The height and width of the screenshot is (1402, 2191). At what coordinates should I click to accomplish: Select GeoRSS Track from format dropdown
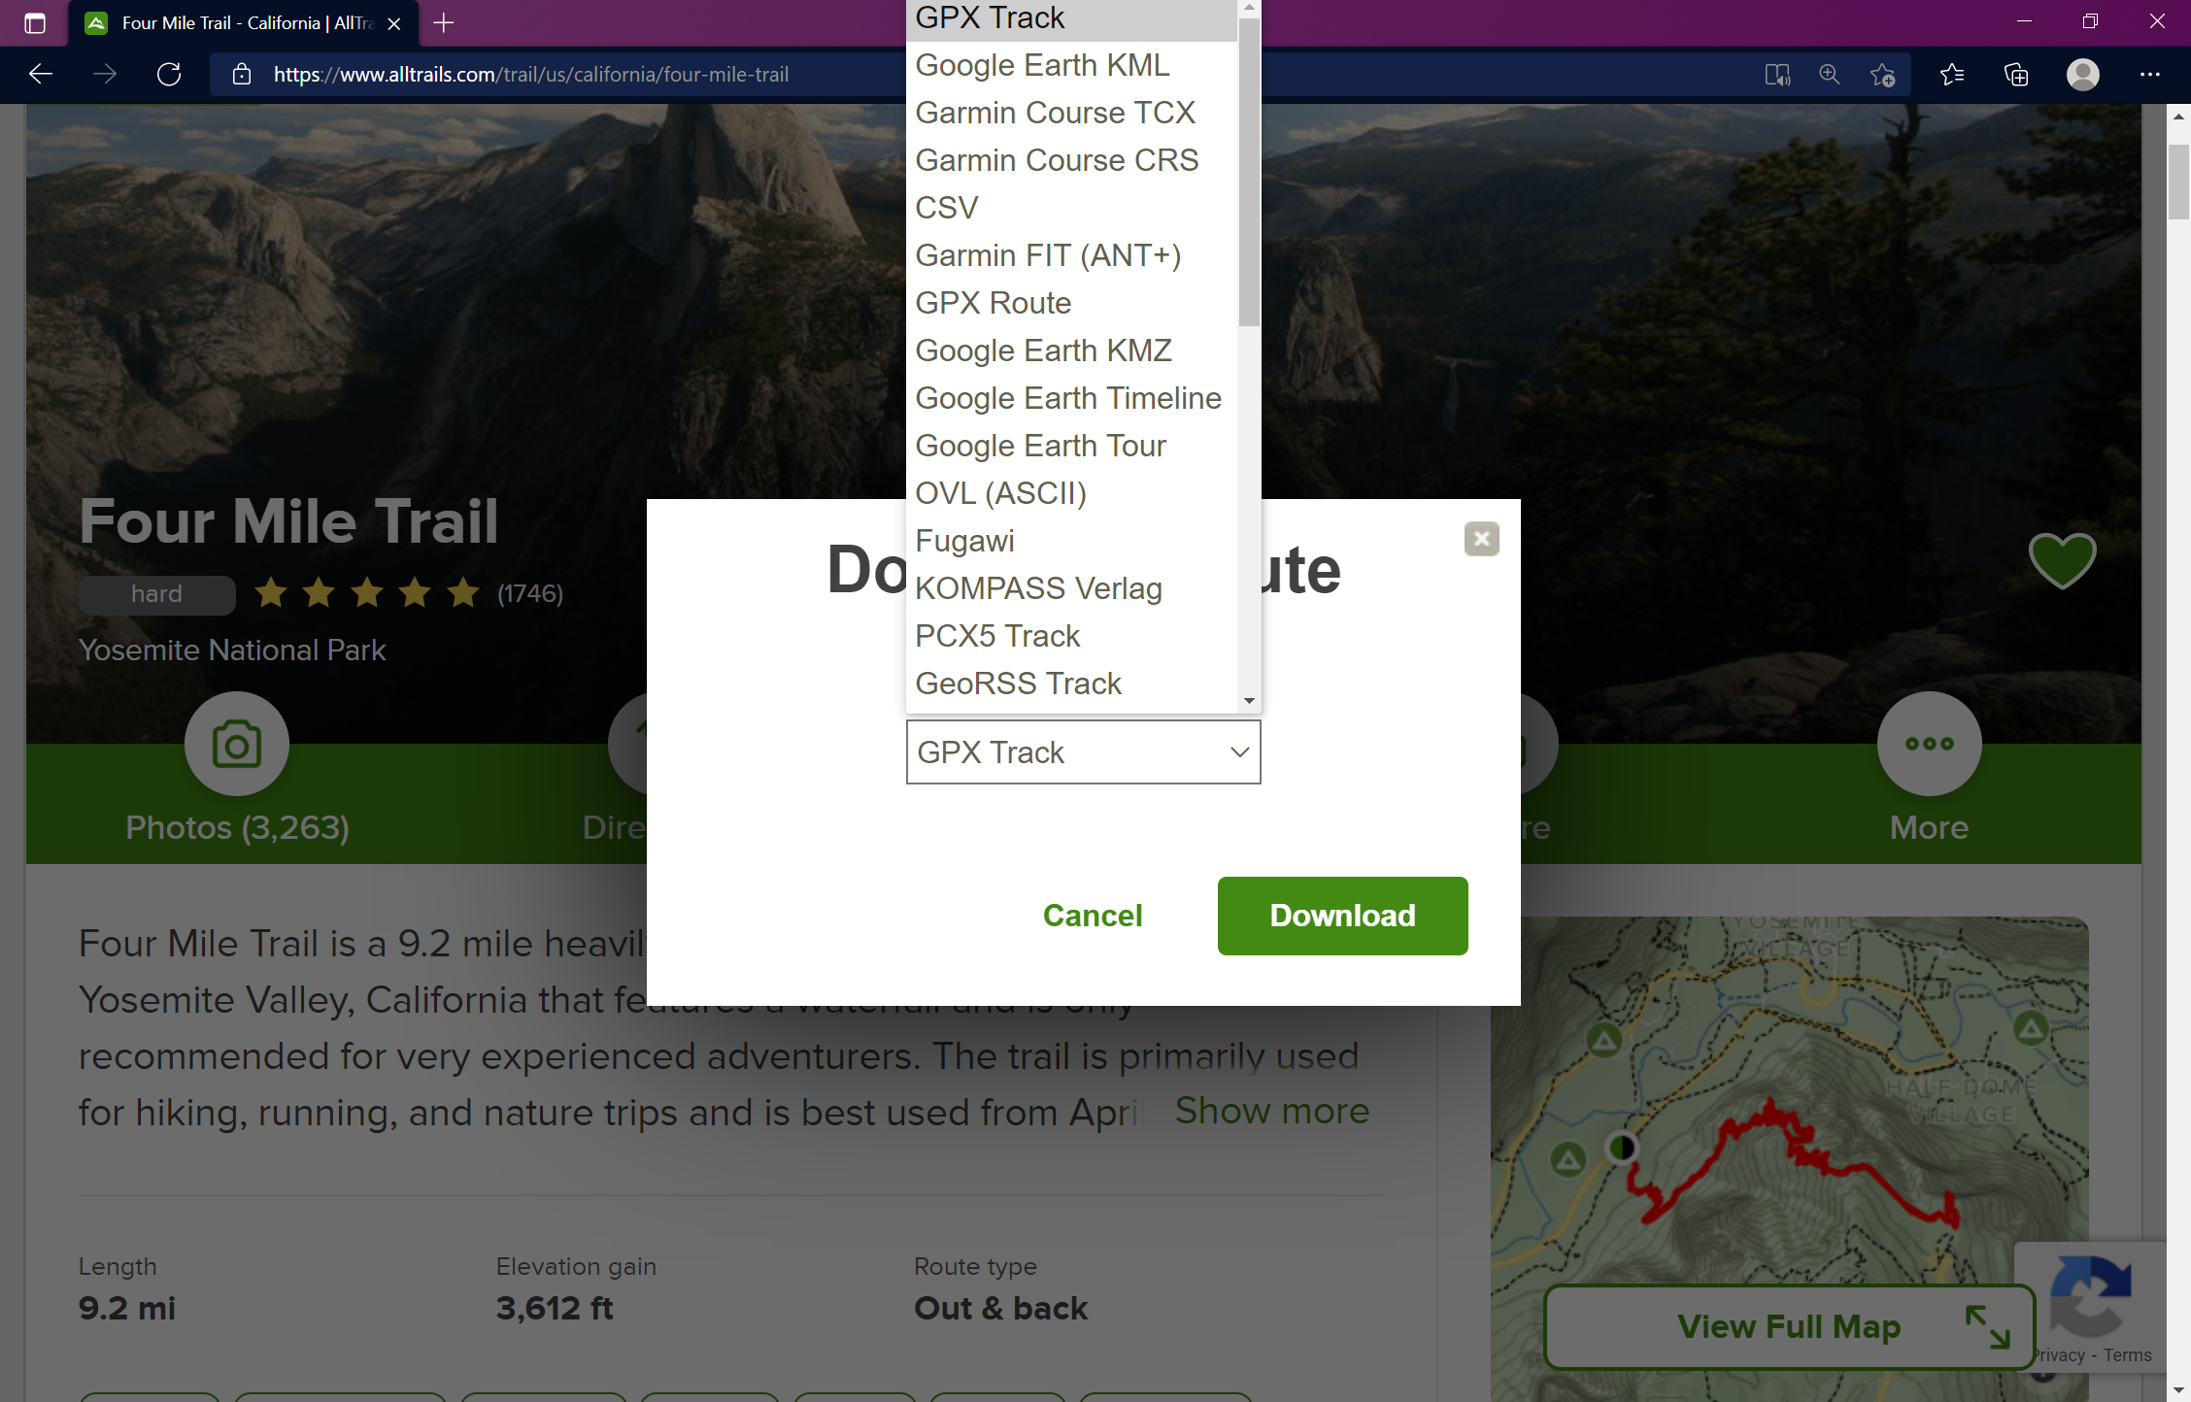pos(1021,684)
